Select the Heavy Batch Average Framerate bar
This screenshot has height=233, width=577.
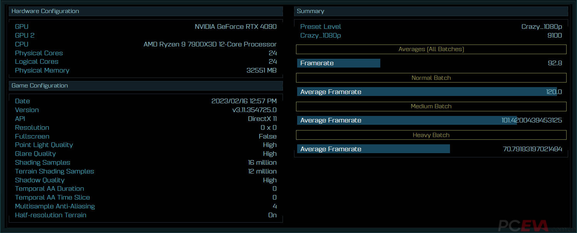(373, 149)
